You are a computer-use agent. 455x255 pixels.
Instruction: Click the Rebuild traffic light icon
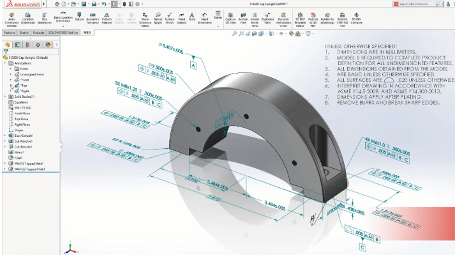click(124, 4)
